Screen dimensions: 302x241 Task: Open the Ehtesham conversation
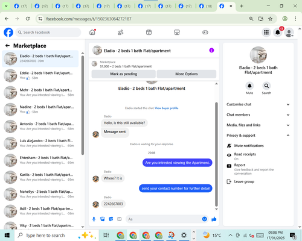40,160
